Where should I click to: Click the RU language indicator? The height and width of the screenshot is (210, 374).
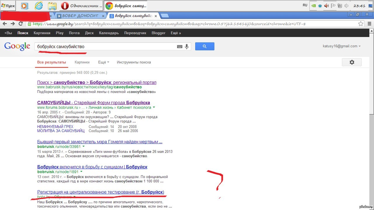305,5
